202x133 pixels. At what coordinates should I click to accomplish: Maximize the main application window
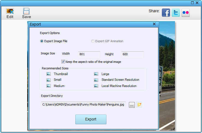click(x=192, y=3)
